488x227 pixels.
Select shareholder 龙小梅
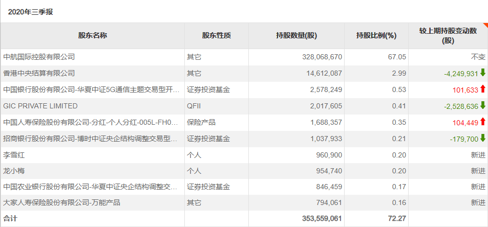click(x=14, y=171)
